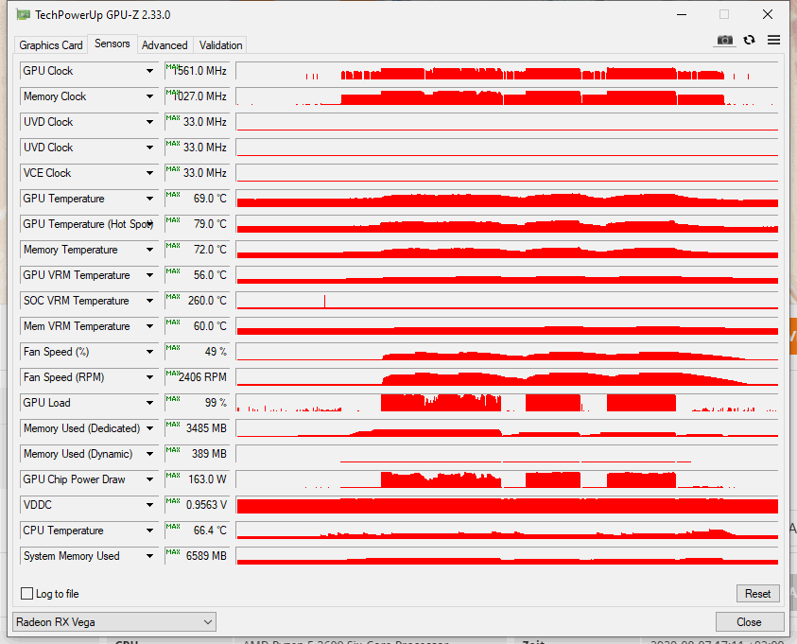Open the Fan Speed (%) dropdown
Viewport: 797px width, 644px height.
pyautogui.click(x=150, y=352)
